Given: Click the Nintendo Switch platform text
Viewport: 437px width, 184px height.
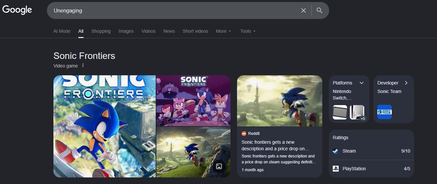Looking at the screenshot, I should 342,95.
